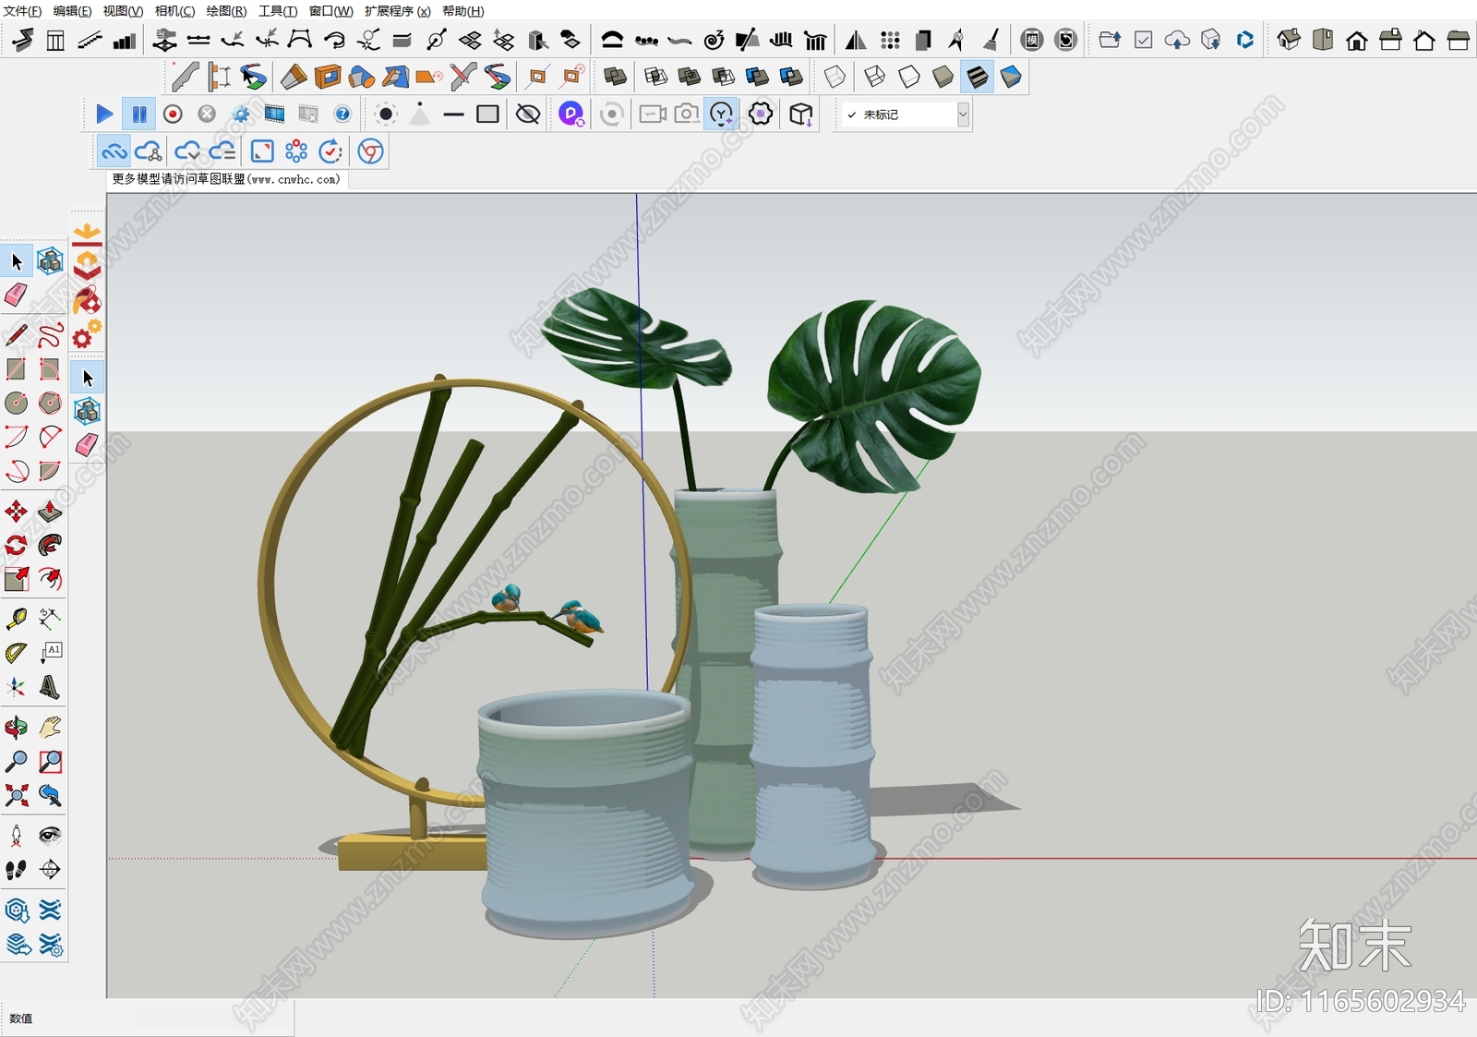Select the Circle tool
Screen dimensions: 1477x1037
[17, 403]
